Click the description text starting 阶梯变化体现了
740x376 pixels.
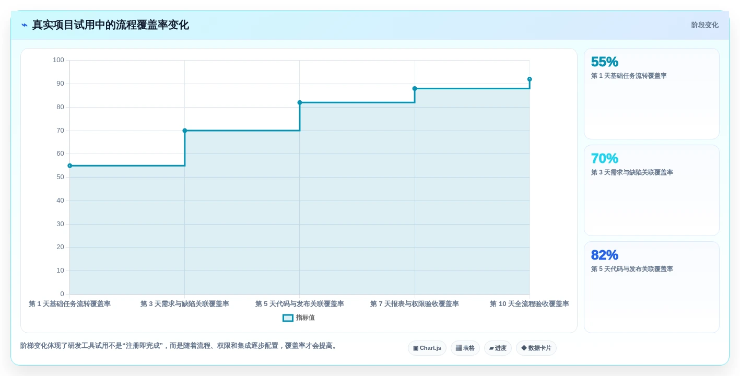(x=180, y=346)
